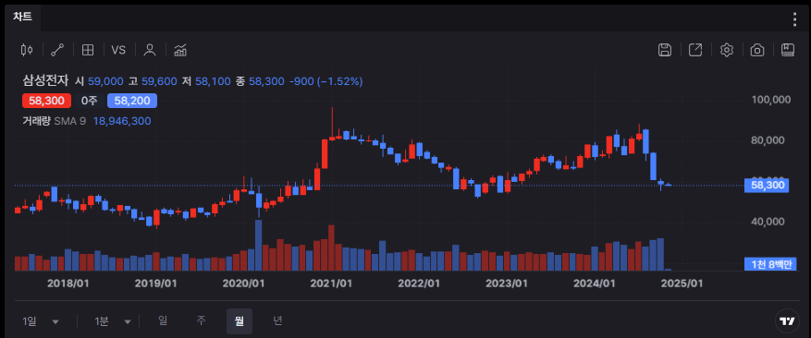
Task: Open the VS compare symbols tool
Action: coord(118,50)
